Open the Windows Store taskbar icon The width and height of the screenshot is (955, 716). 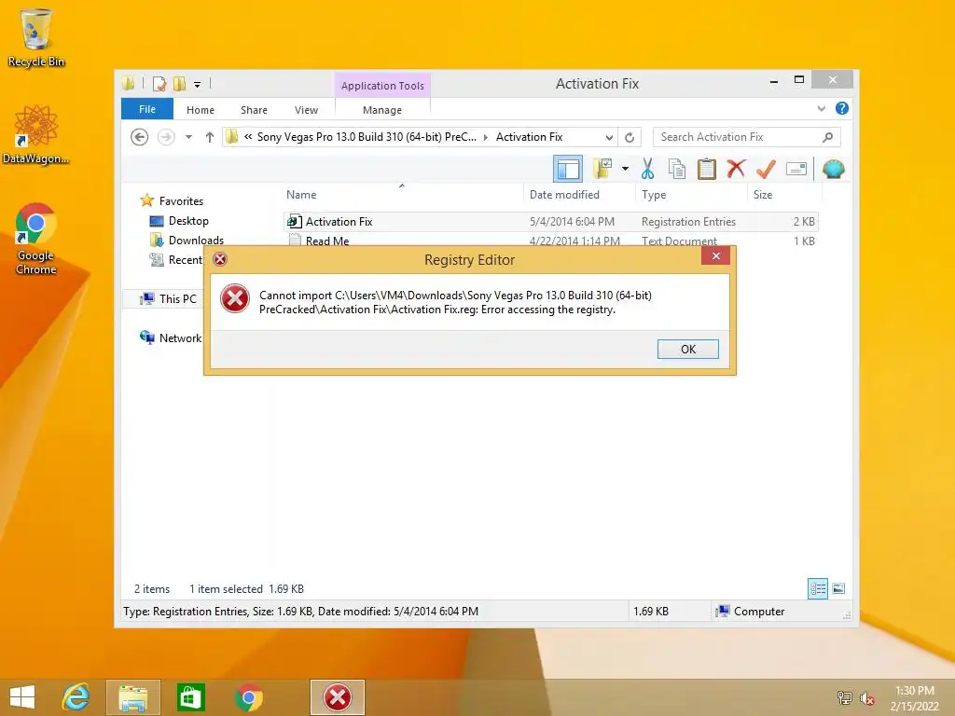click(x=190, y=697)
